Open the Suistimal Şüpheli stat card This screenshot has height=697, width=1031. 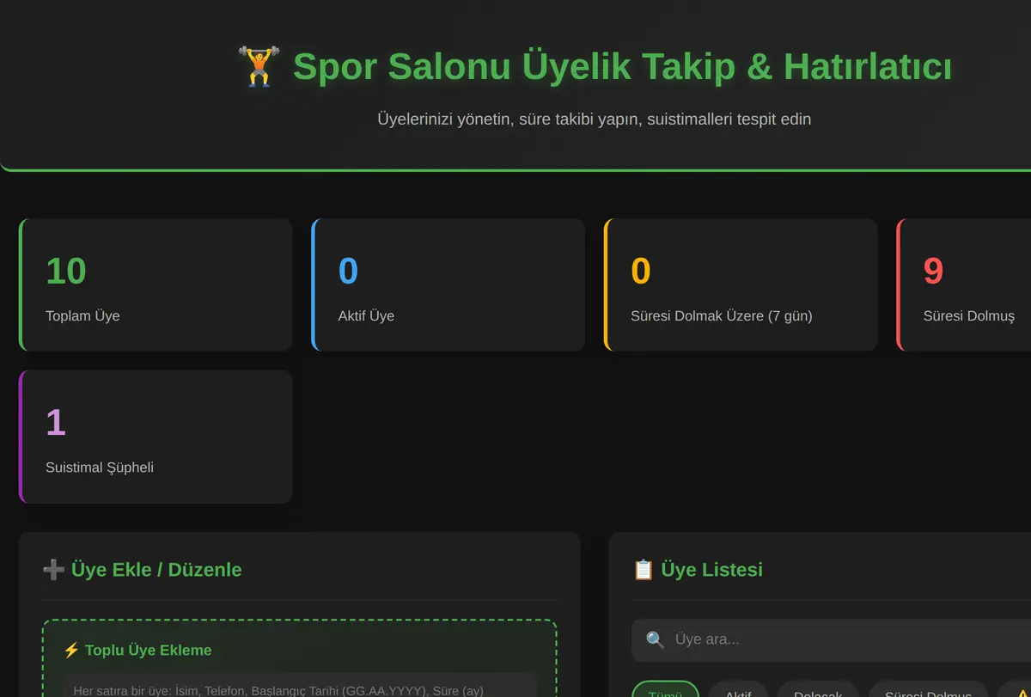[x=156, y=437]
